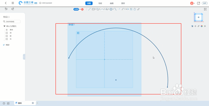Open the user avatar account dropdown
Screen dimensions: 209x106
pyautogui.click(x=192, y=3)
